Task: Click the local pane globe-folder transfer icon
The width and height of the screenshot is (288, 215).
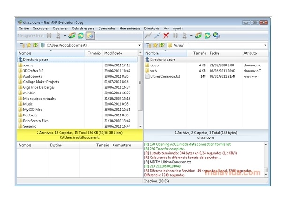Action: 72,36
